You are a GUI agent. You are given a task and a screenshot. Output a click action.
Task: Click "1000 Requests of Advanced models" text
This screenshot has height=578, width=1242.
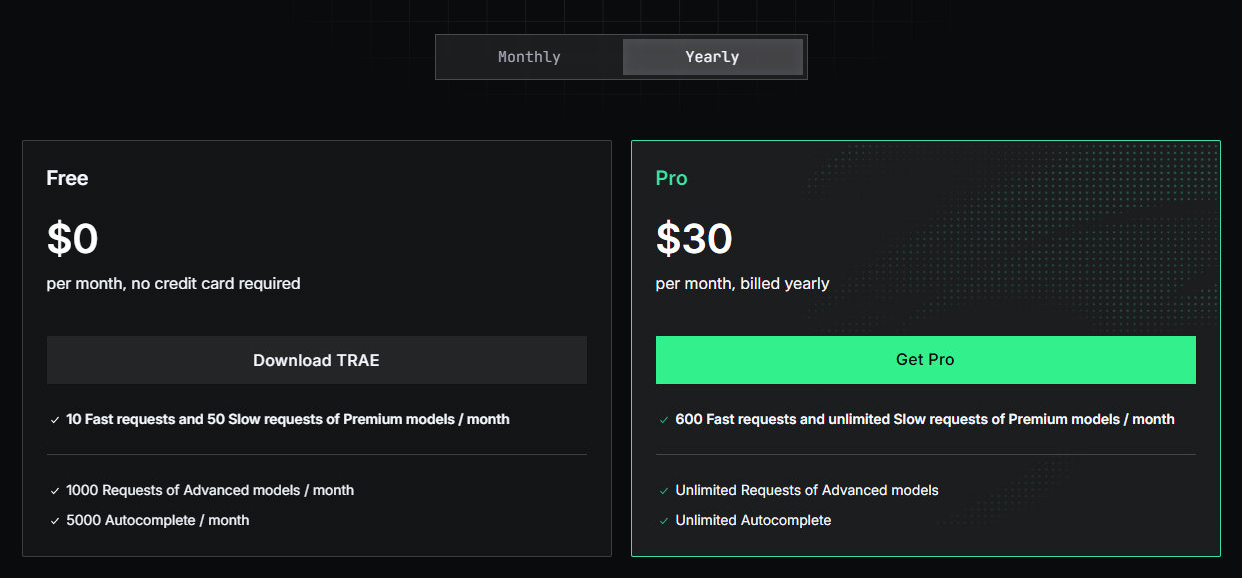click(210, 490)
